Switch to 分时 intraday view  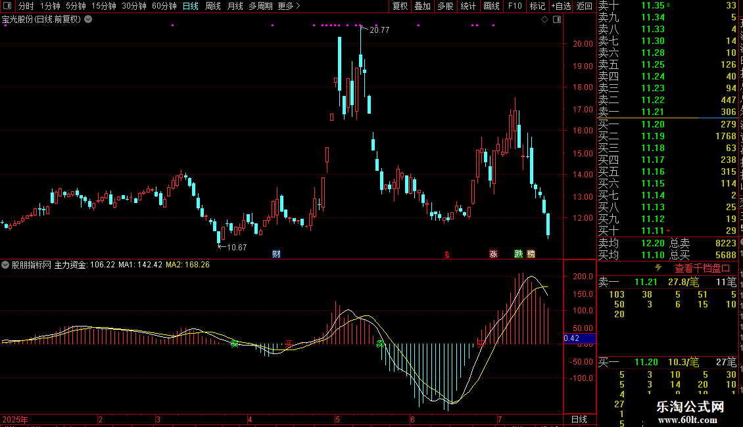[26, 6]
